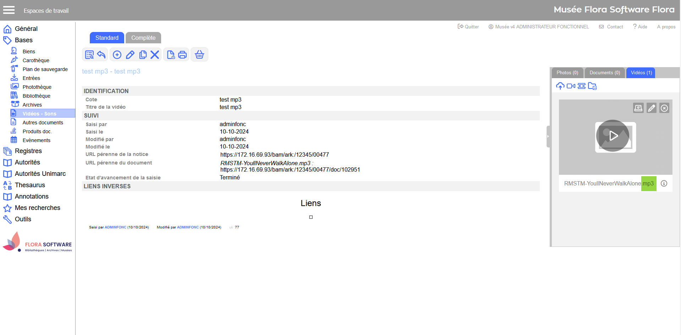Expand Mes recherches in the sidebar
681x335 pixels.
[37, 208]
